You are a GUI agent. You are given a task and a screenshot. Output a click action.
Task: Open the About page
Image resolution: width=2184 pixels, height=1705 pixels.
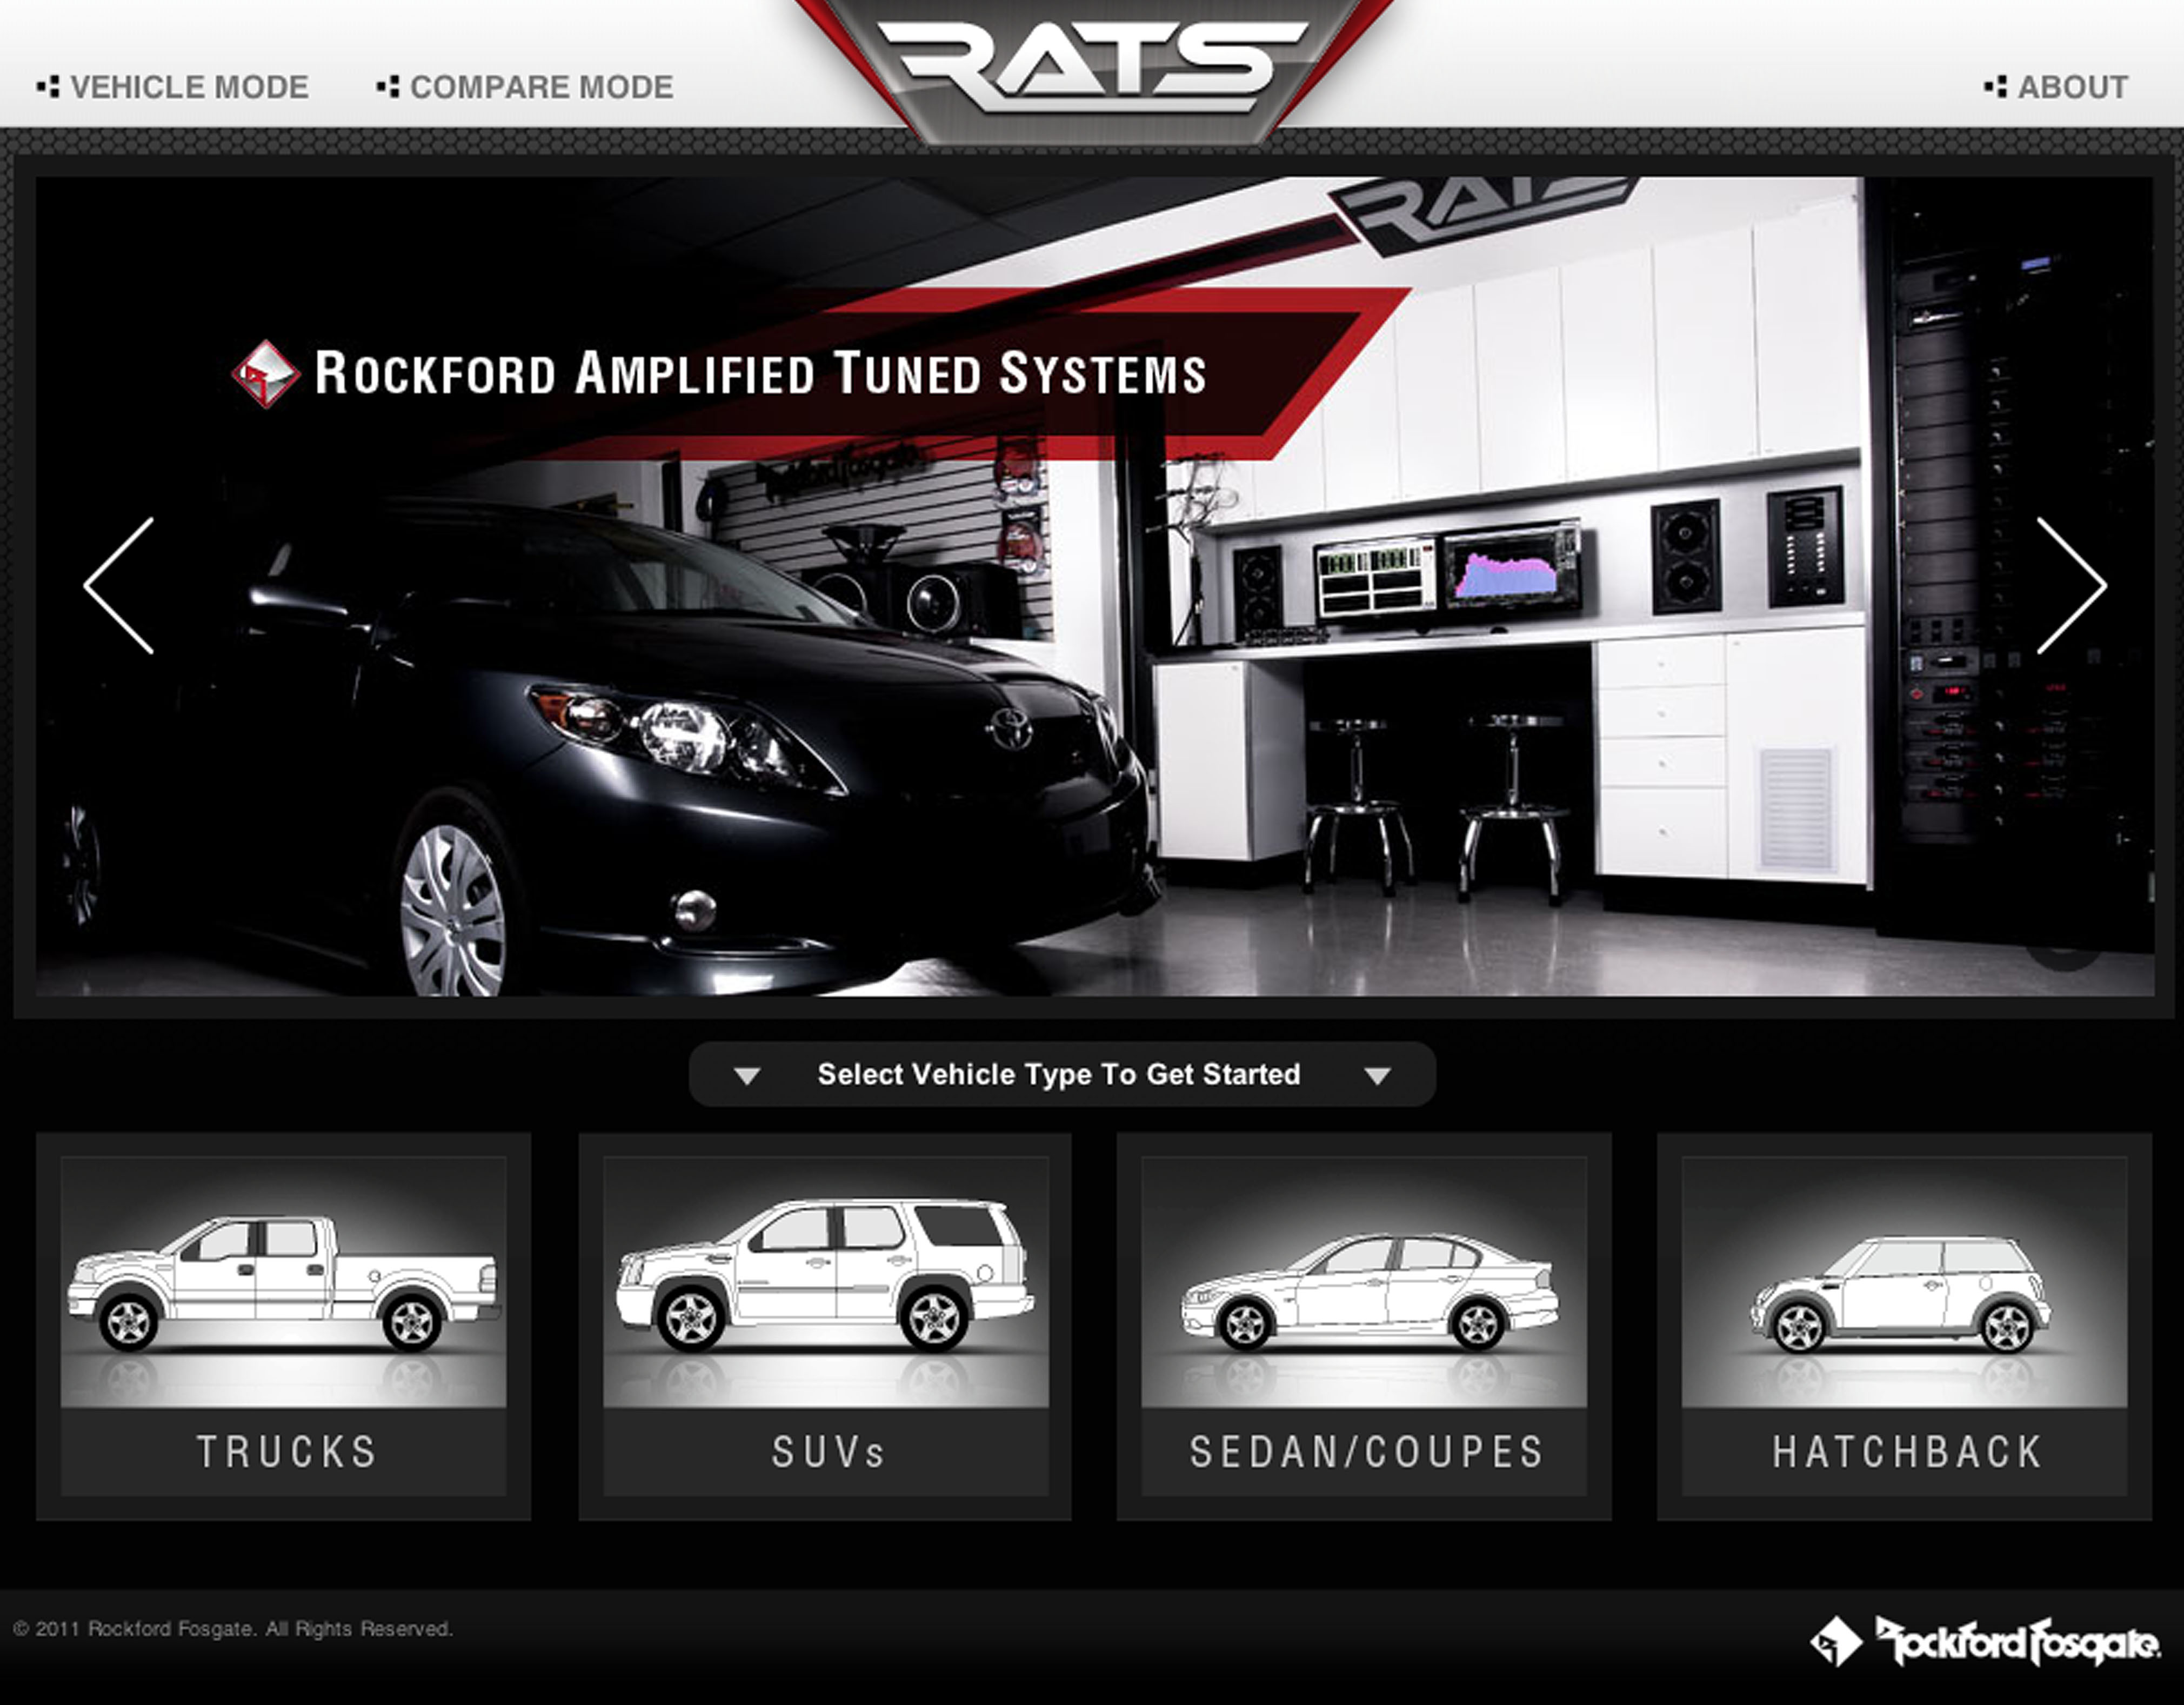(x=2056, y=87)
